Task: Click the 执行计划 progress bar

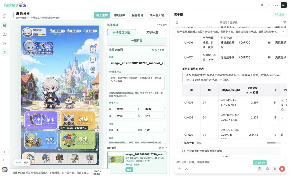Action: (x=274, y=143)
